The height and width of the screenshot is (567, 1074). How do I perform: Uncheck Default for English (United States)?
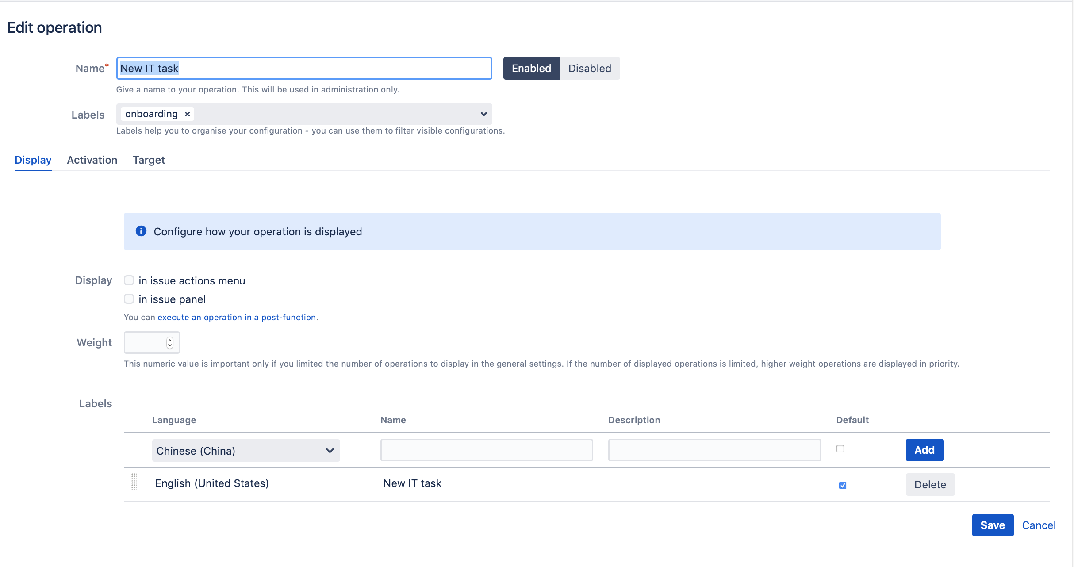(843, 485)
